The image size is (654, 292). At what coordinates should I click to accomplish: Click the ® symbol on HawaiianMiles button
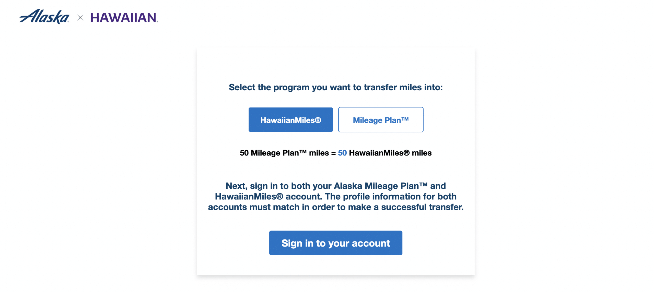click(x=318, y=120)
